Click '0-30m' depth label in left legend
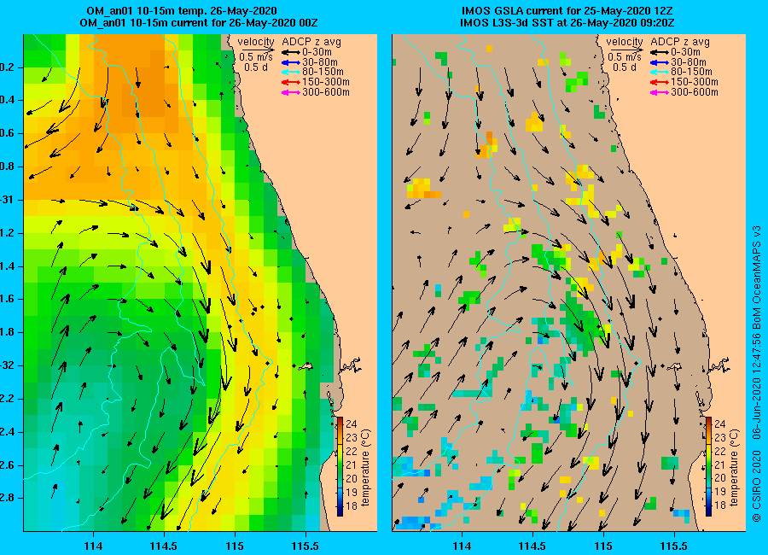 pyautogui.click(x=317, y=52)
